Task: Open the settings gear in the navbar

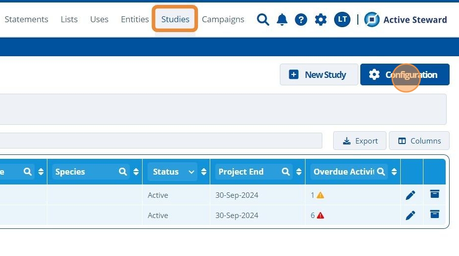Action: [321, 20]
